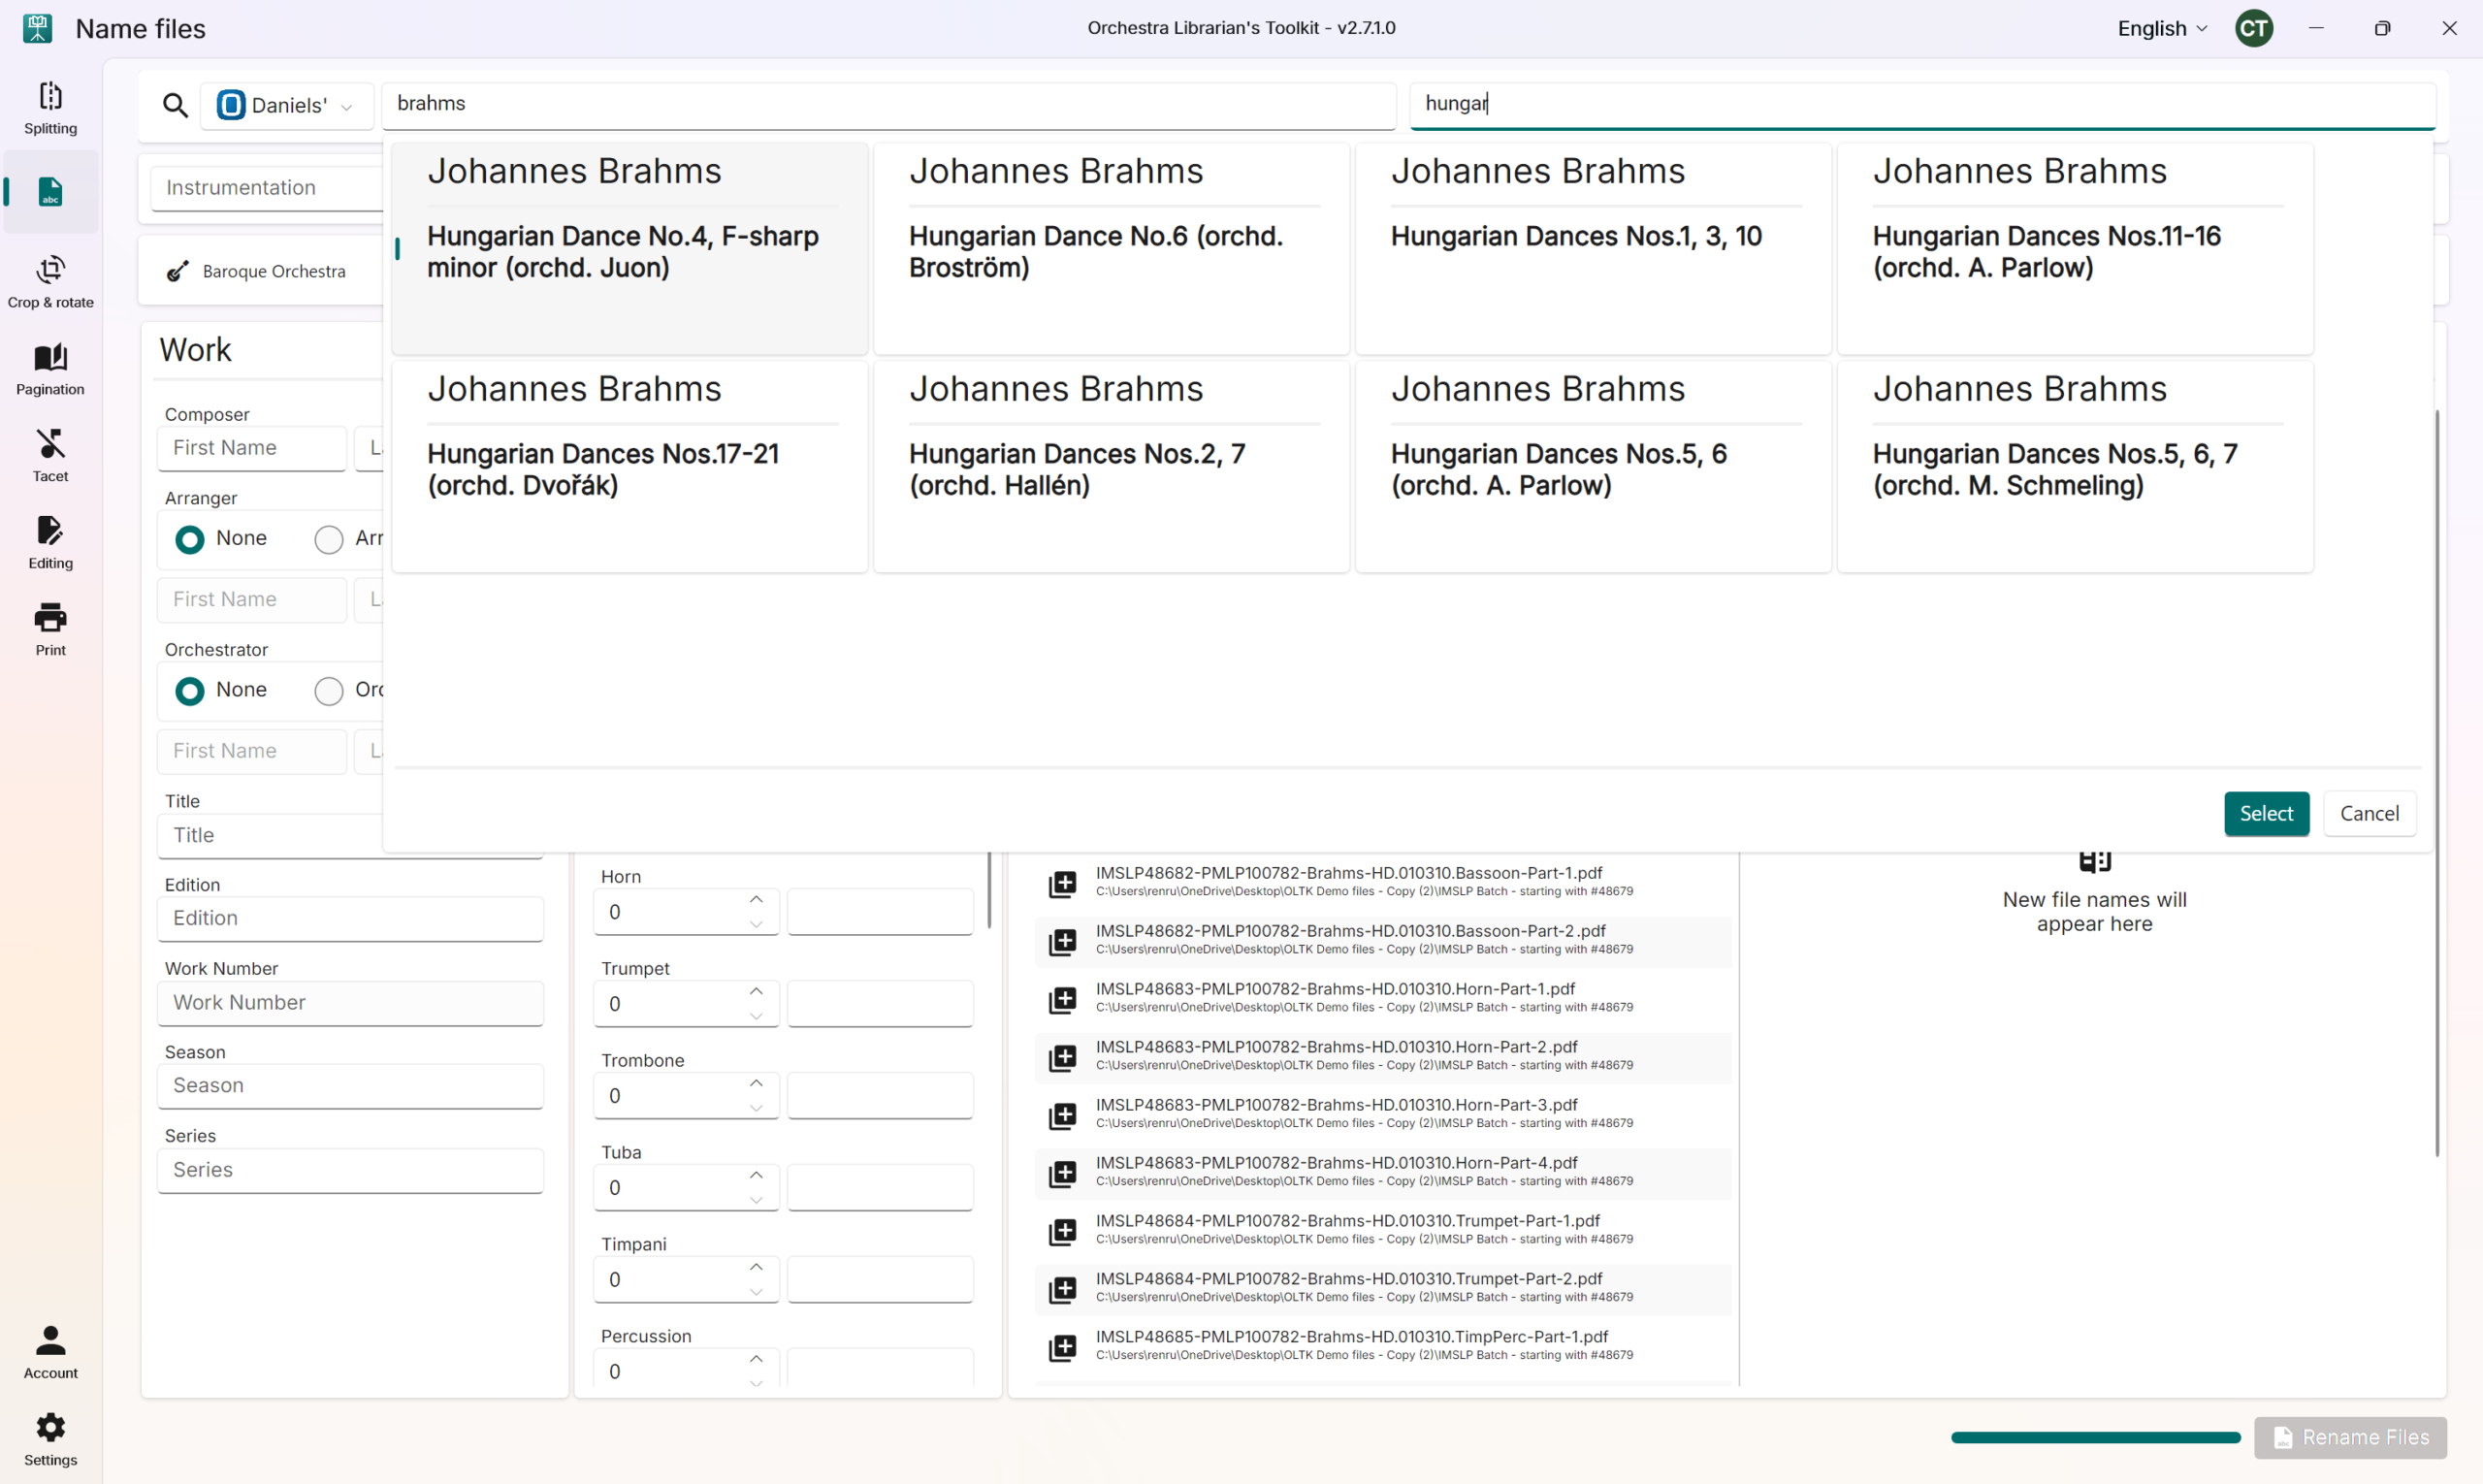This screenshot has height=1484, width=2483.
Task: Increase Horn count with up arrow
Action: [x=756, y=899]
